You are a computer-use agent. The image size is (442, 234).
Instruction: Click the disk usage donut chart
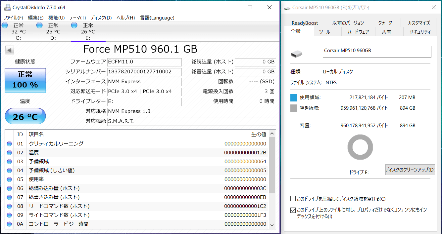pos(360,147)
